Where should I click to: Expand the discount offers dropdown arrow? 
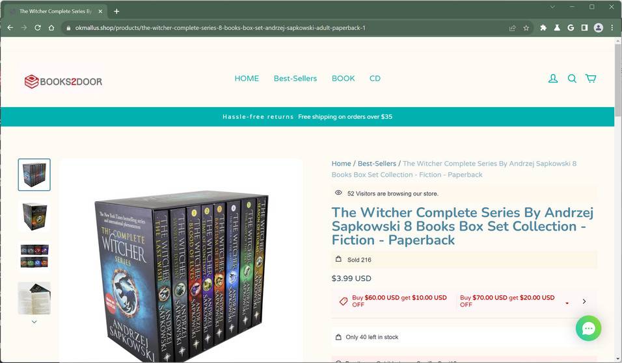tap(567, 303)
